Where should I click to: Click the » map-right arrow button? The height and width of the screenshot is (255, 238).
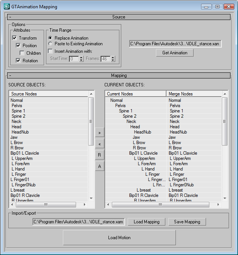(99, 133)
